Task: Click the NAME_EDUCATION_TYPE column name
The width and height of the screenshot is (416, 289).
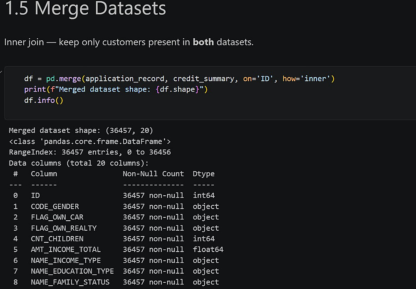Action: click(72, 271)
